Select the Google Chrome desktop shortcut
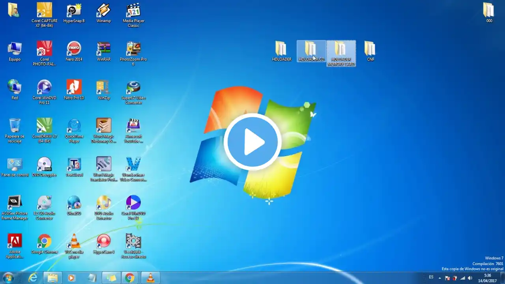This screenshot has height=284, width=505. (44, 244)
